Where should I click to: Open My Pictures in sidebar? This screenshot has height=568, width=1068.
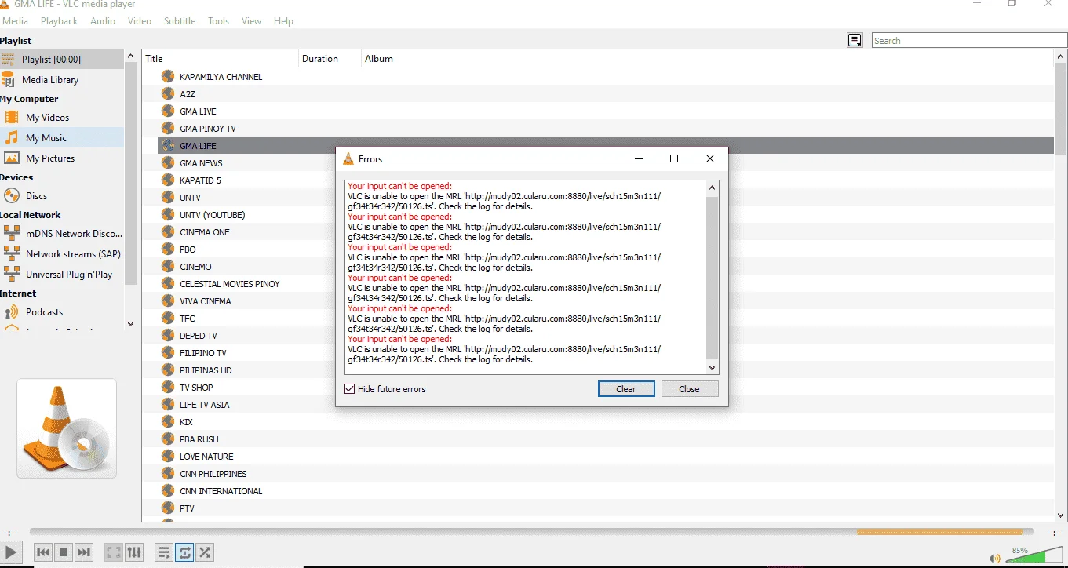tap(62, 158)
